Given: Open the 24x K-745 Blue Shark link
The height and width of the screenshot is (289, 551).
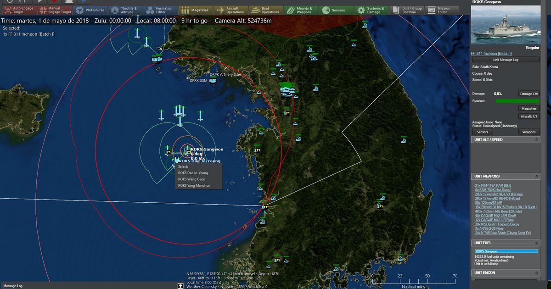Looking at the screenshot, I should click(x=503, y=233).
